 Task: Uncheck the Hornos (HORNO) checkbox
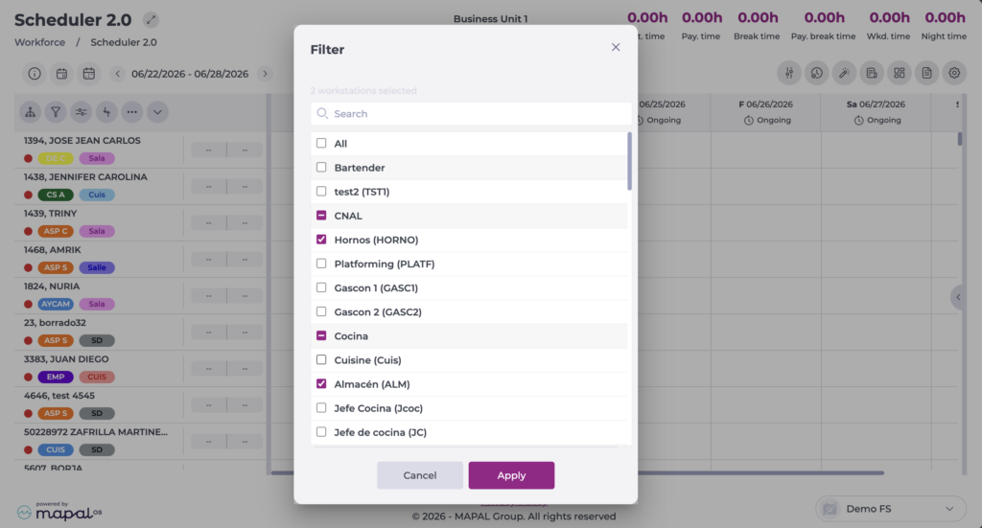[321, 240]
